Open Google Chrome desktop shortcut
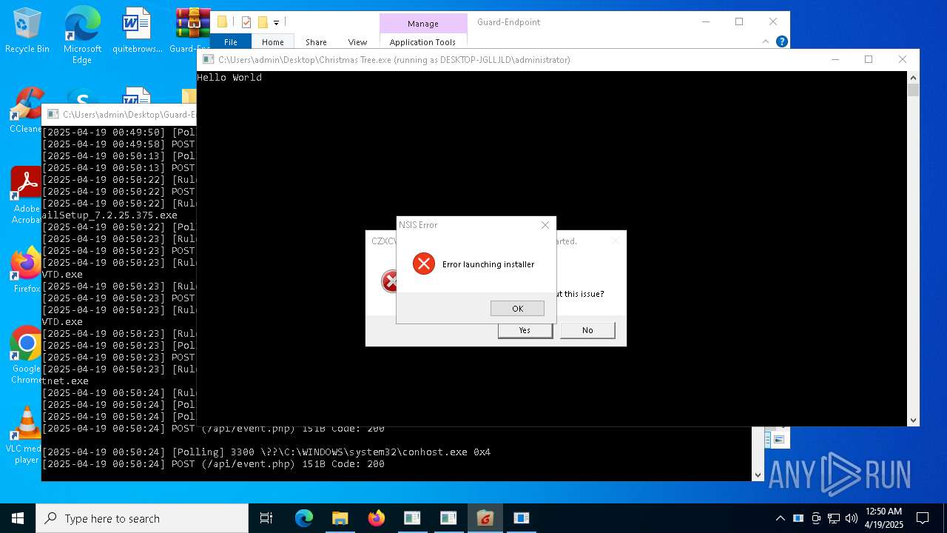Screen dimensions: 947x533 (27, 355)
